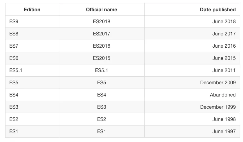Screen dimensions: 243x142
Task: Select the ES8 edition cell
Action: pos(14,34)
